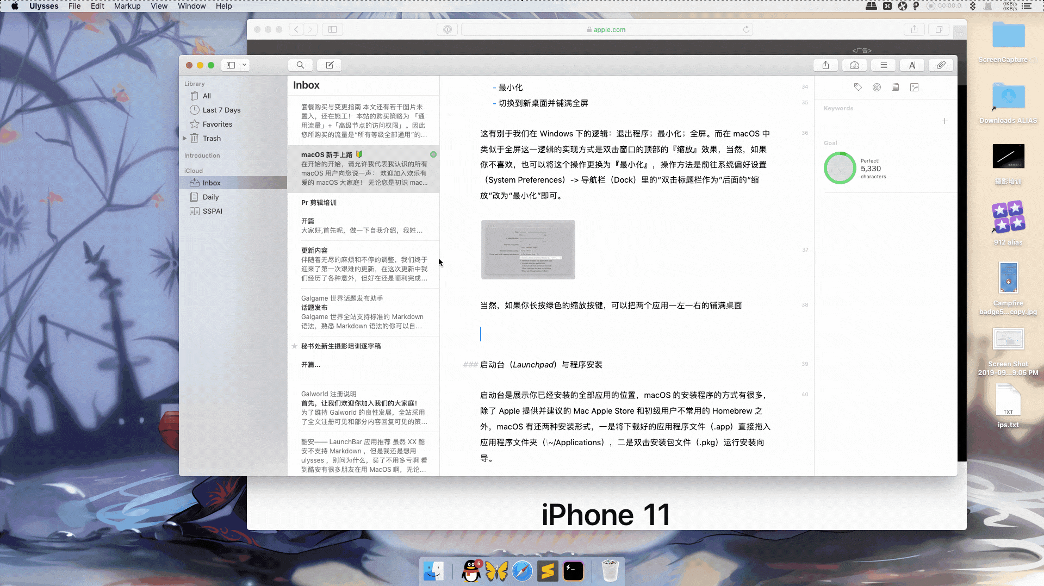Open the Edit menu
The width and height of the screenshot is (1044, 586).
tap(97, 6)
